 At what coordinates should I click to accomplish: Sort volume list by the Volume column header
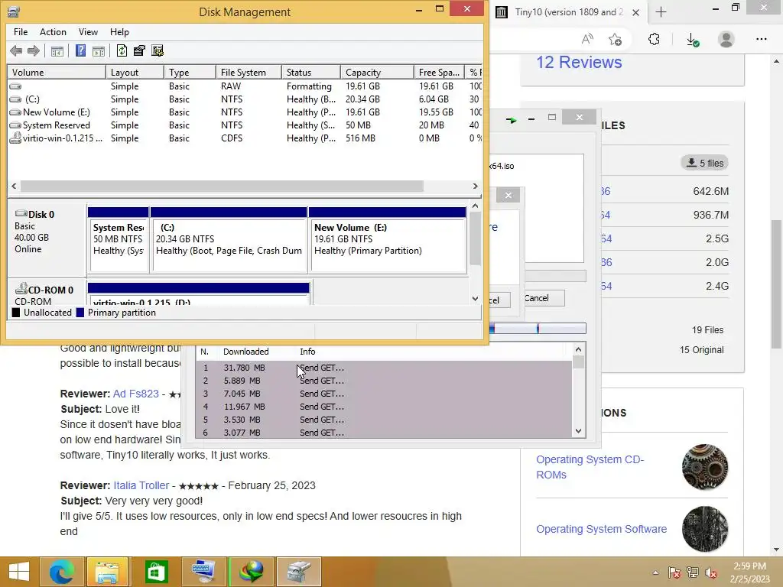[56, 73]
